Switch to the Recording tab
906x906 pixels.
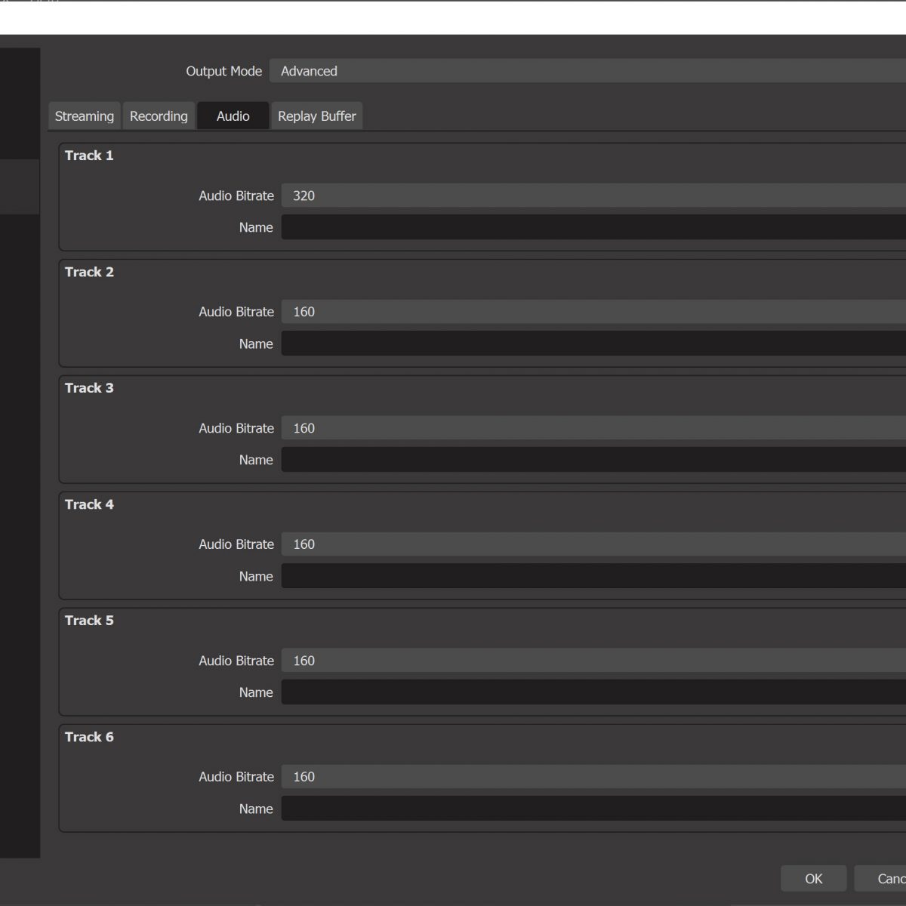(159, 116)
